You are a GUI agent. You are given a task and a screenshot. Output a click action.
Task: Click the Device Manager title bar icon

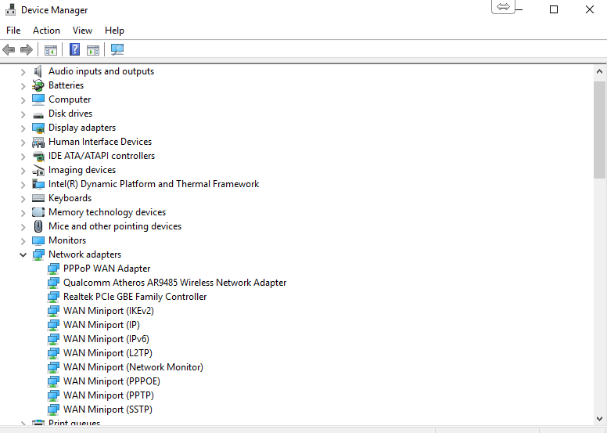(x=10, y=9)
